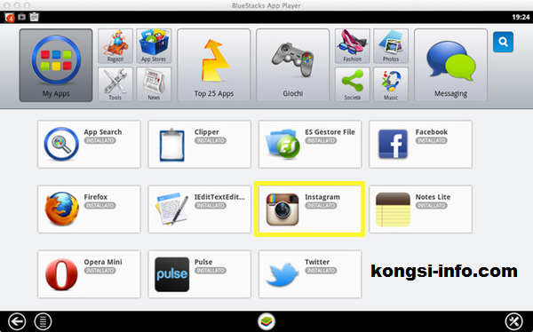Click INSTALLATO badge under Twitter
533x332 pixels.
click(321, 271)
